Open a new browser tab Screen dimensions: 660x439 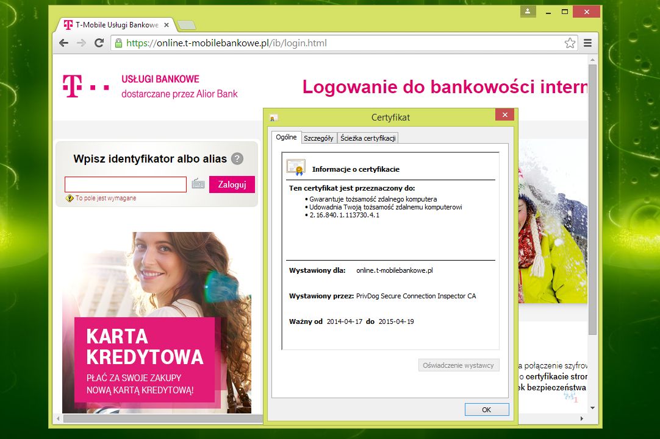click(186, 25)
